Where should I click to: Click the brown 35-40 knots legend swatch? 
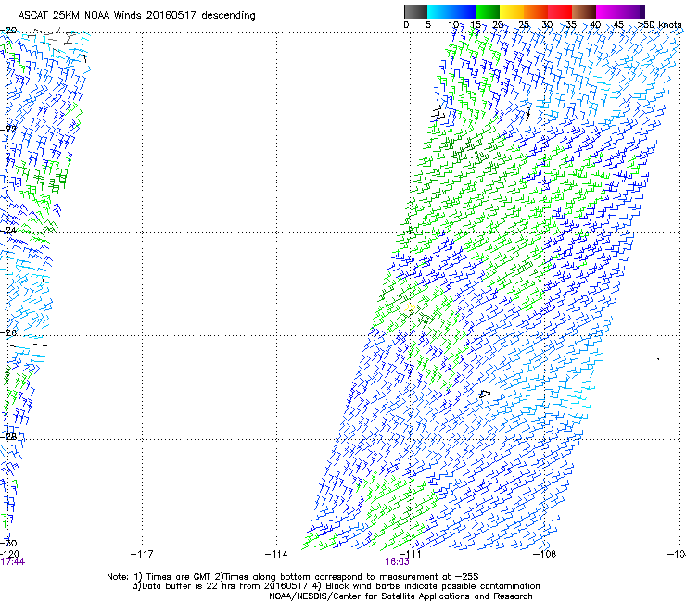584,11
